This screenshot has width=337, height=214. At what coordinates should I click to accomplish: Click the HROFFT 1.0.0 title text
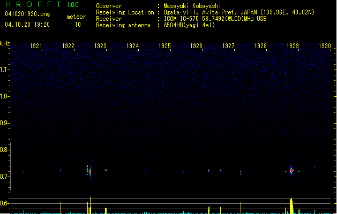[42, 4]
